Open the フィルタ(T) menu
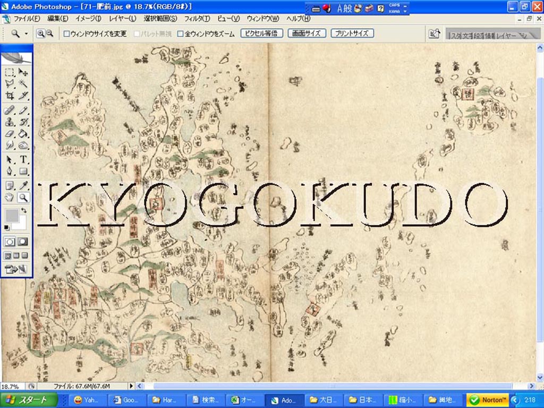This screenshot has width=544, height=408. pos(197,19)
